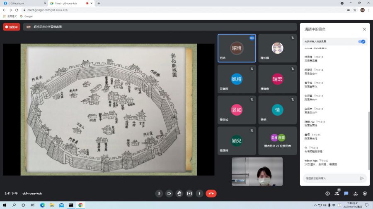
Task: Open the apps bookmark shortcut
Action: click(x=10, y=17)
